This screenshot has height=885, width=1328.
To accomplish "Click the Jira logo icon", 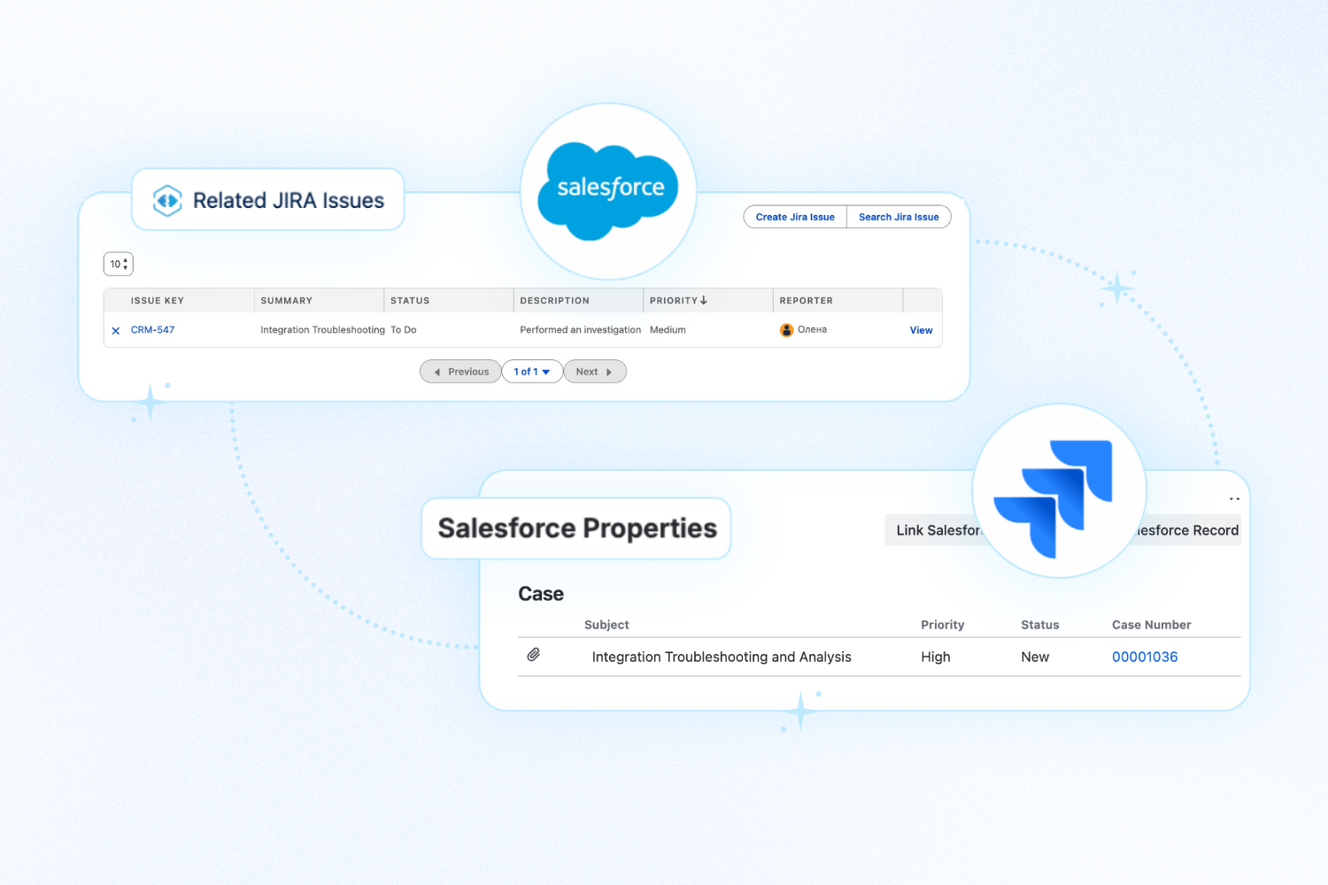I will point(1054,498).
